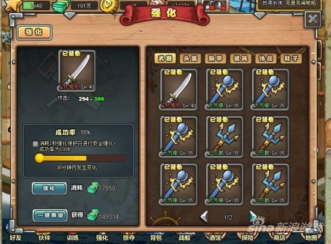Image resolution: width=331 pixels, height=244 pixels.
Task: Click the gold star icon in top-left corner
Action: click(x=13, y=5)
